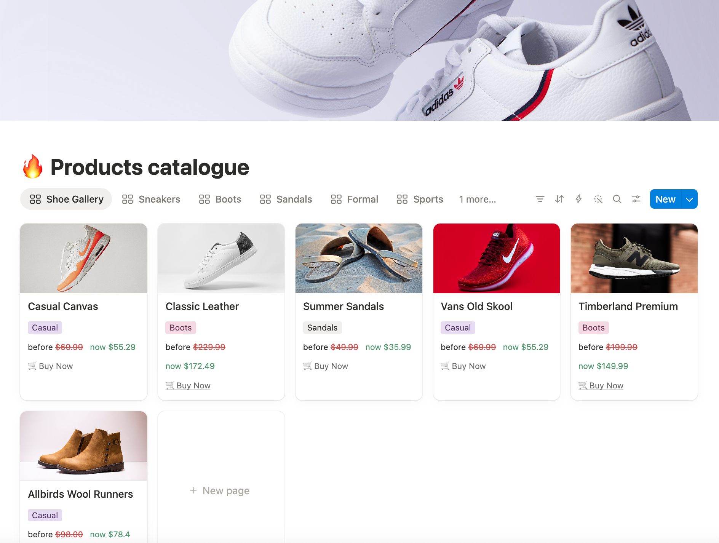The height and width of the screenshot is (543, 719).
Task: Click the Adidas sneaker cover image
Action: click(x=359, y=60)
